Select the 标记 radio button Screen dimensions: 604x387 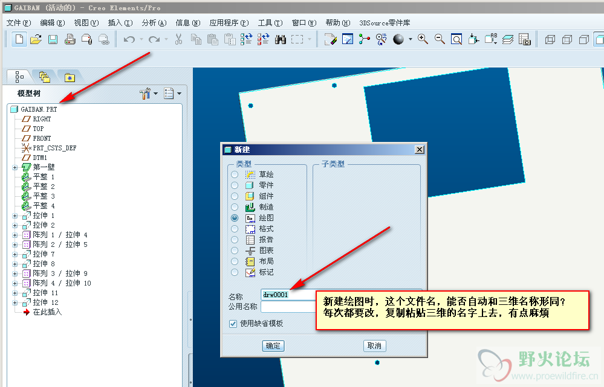[x=235, y=272]
